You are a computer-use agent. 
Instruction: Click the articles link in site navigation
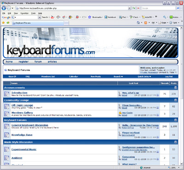click(x=52, y=61)
